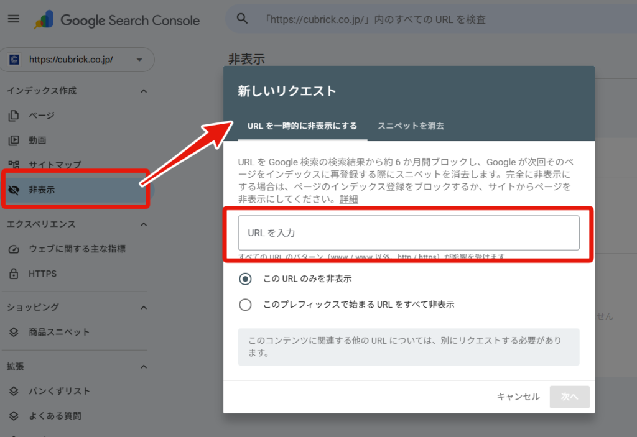Click the 非表示 crossed-eye icon

(14, 190)
